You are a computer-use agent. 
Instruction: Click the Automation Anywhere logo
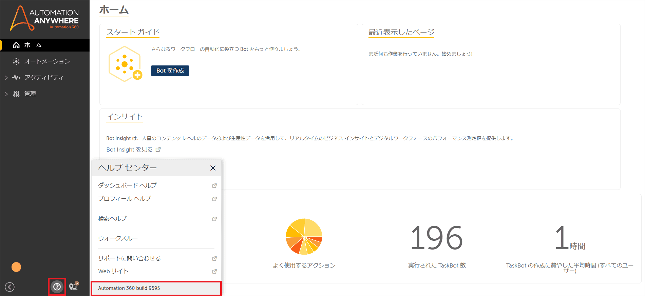[x=44, y=18]
